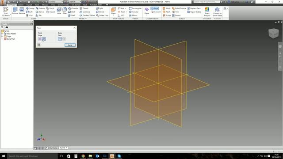Select the Extrude tool
283x159 pixels.
15,11
